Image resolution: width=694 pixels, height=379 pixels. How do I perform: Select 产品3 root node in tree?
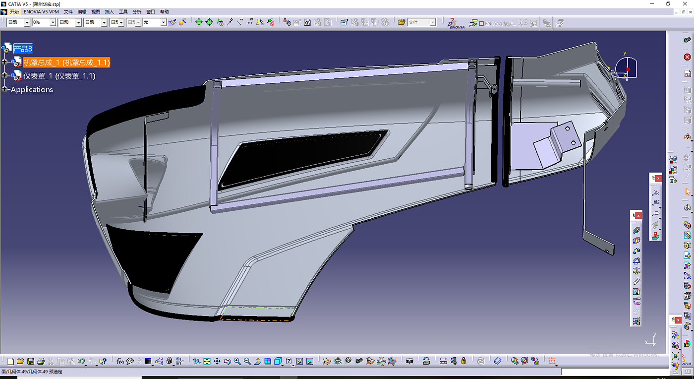point(23,49)
